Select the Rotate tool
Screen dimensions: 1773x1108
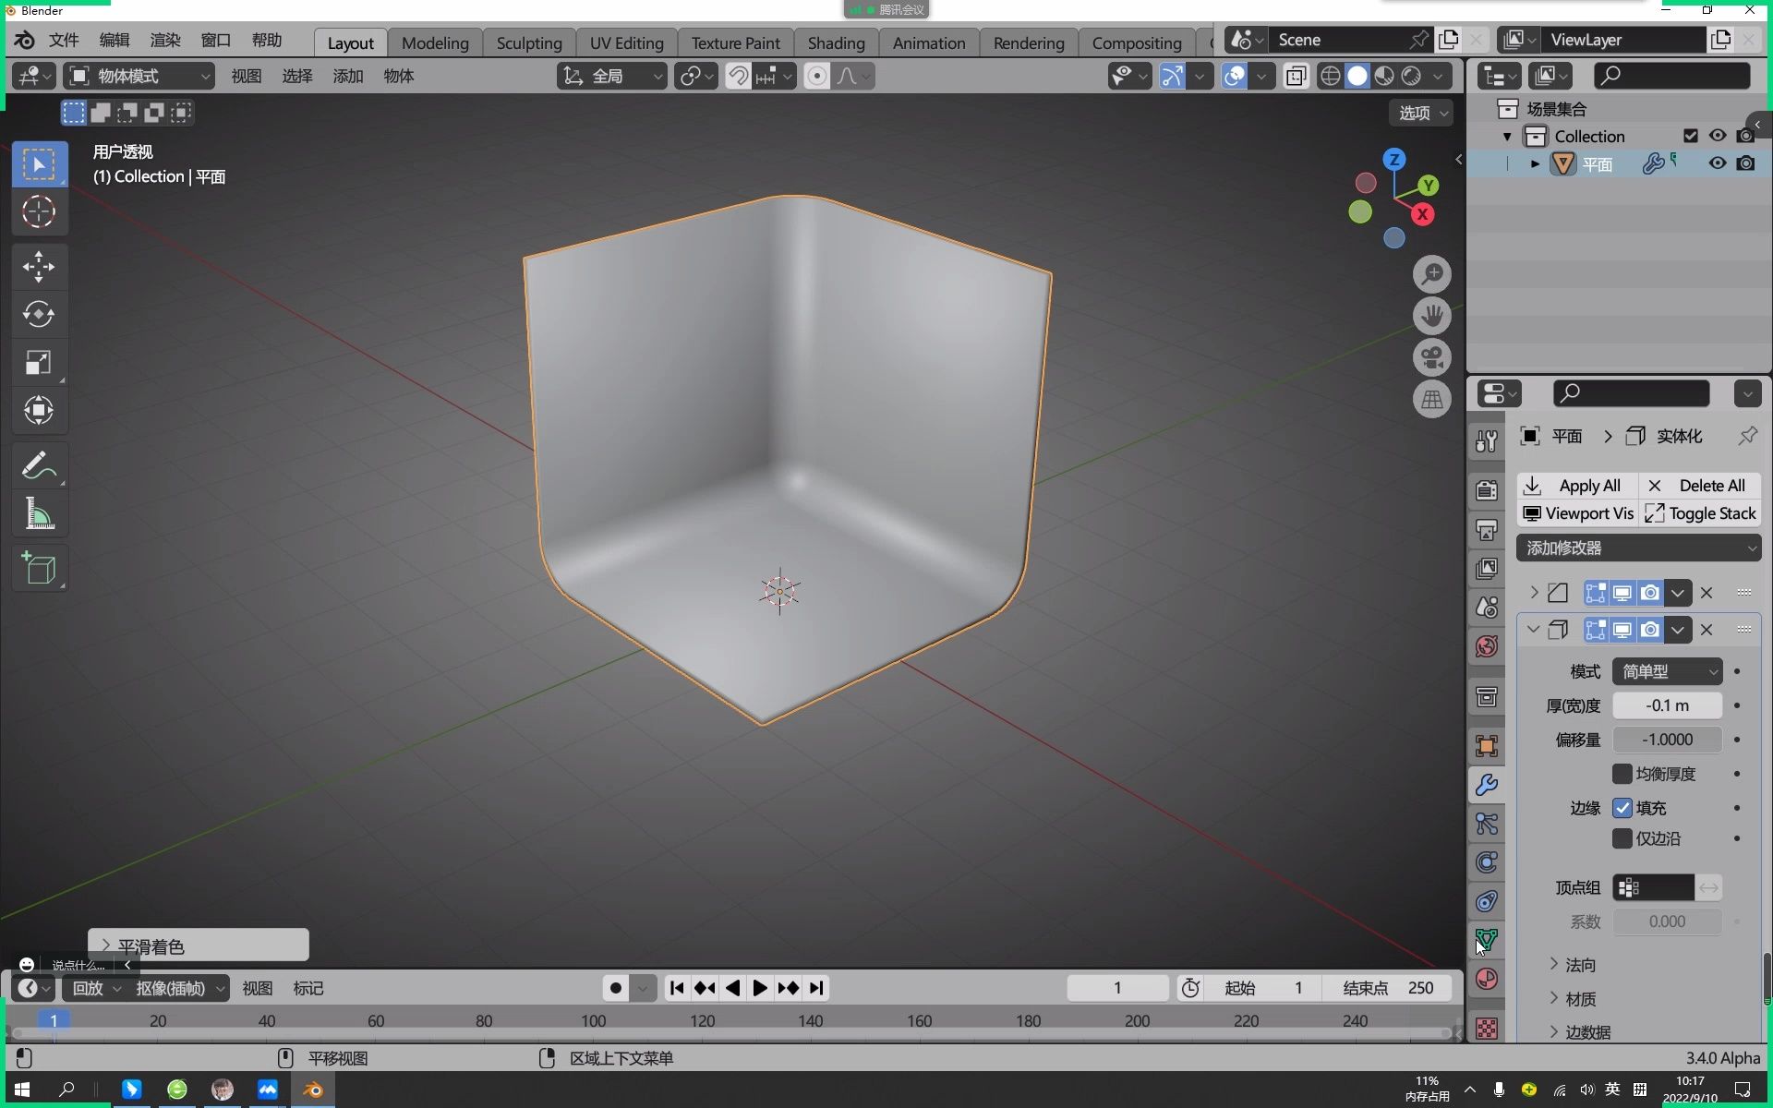(39, 314)
